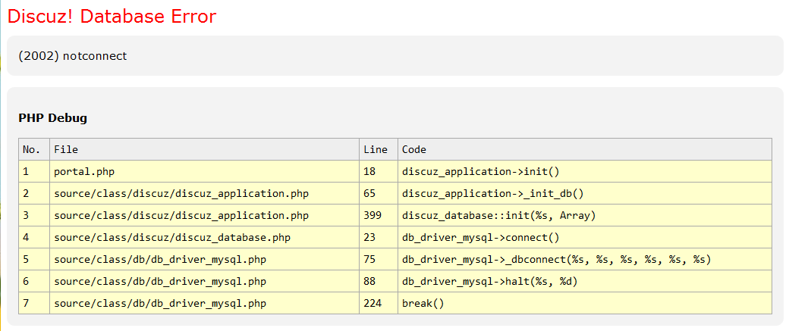Select 'discuz_application->_init_db()' code cell

[x=585, y=193]
